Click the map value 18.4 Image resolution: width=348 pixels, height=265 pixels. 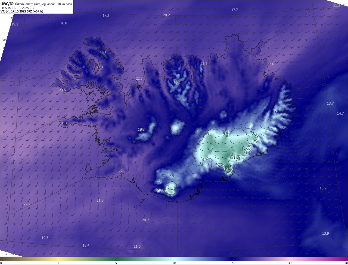[x=86, y=245]
